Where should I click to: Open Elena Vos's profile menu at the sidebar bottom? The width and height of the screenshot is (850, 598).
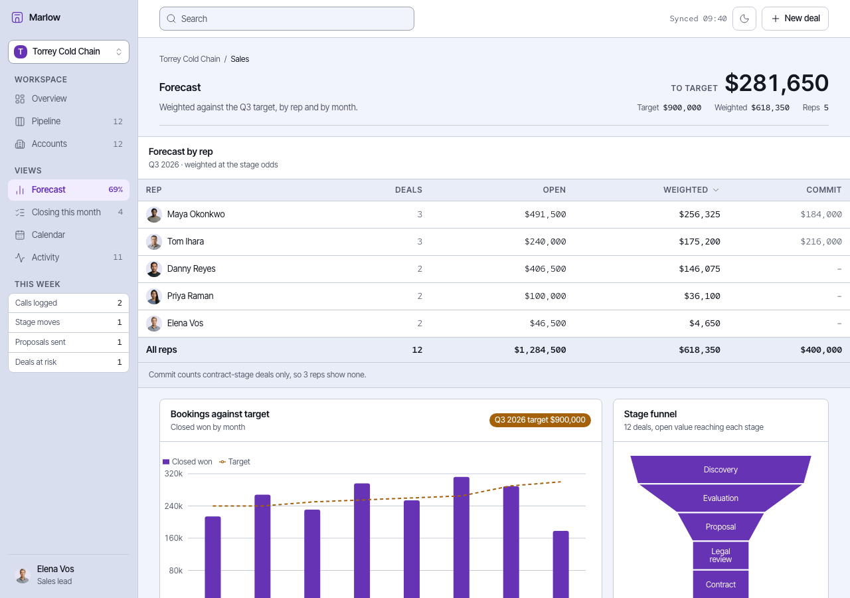click(x=68, y=575)
